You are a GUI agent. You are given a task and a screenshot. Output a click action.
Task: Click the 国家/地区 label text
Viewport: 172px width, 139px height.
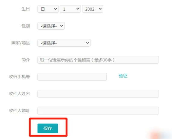[x=20, y=43]
